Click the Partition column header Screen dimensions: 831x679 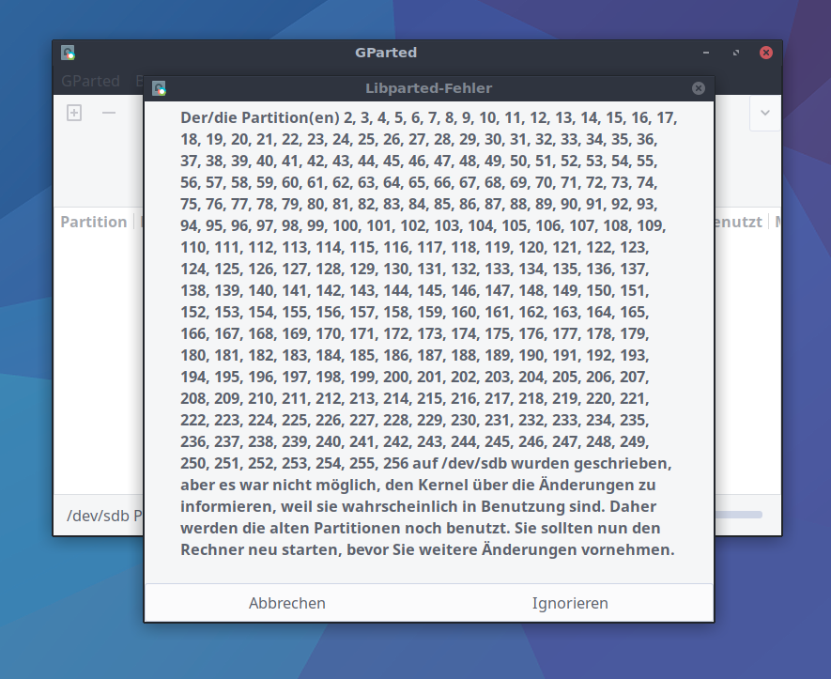pyautogui.click(x=94, y=222)
